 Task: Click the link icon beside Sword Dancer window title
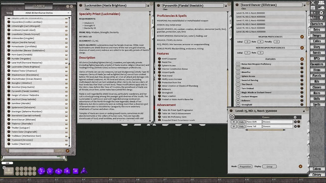(x=237, y=5)
